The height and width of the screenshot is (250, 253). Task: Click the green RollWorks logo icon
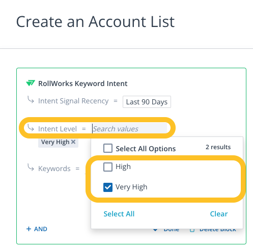pos(31,83)
